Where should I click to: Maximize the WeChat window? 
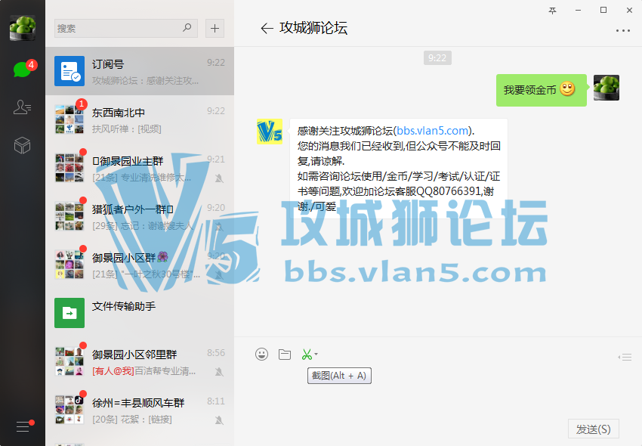(x=603, y=11)
